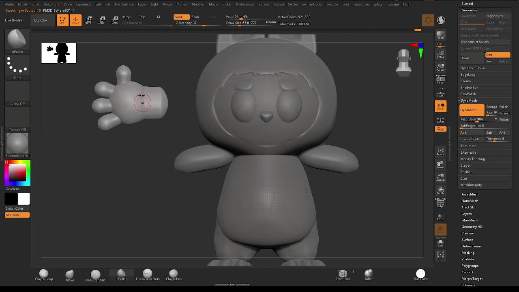Activate the Move gizmo button in top shelf
Screen dimensions: 519x292
88,20
